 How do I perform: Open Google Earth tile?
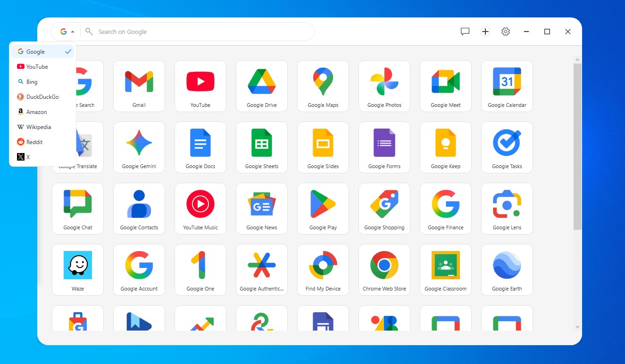coord(507,270)
